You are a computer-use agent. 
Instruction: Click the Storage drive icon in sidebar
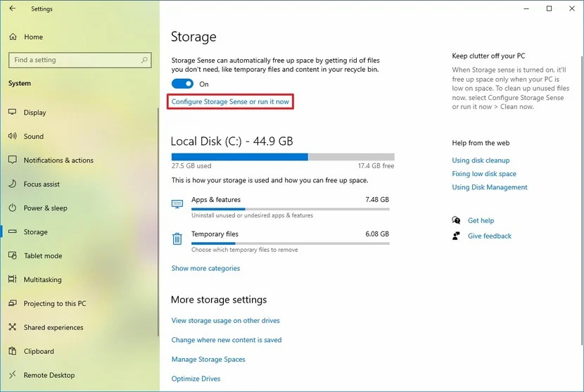pos(13,232)
